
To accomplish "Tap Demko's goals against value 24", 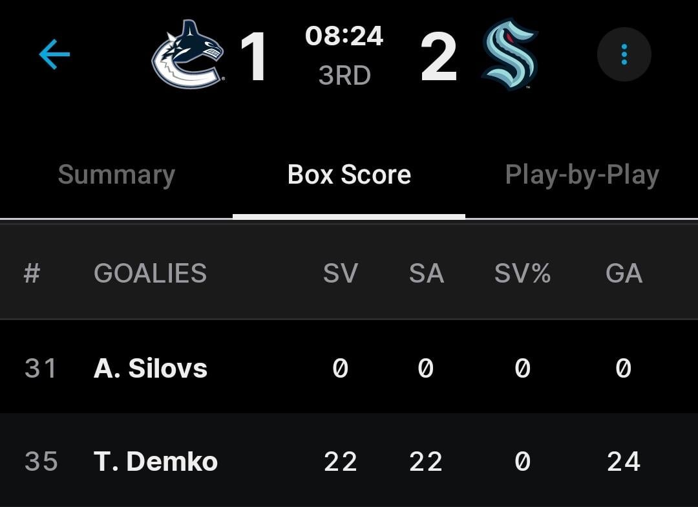I will 624,462.
